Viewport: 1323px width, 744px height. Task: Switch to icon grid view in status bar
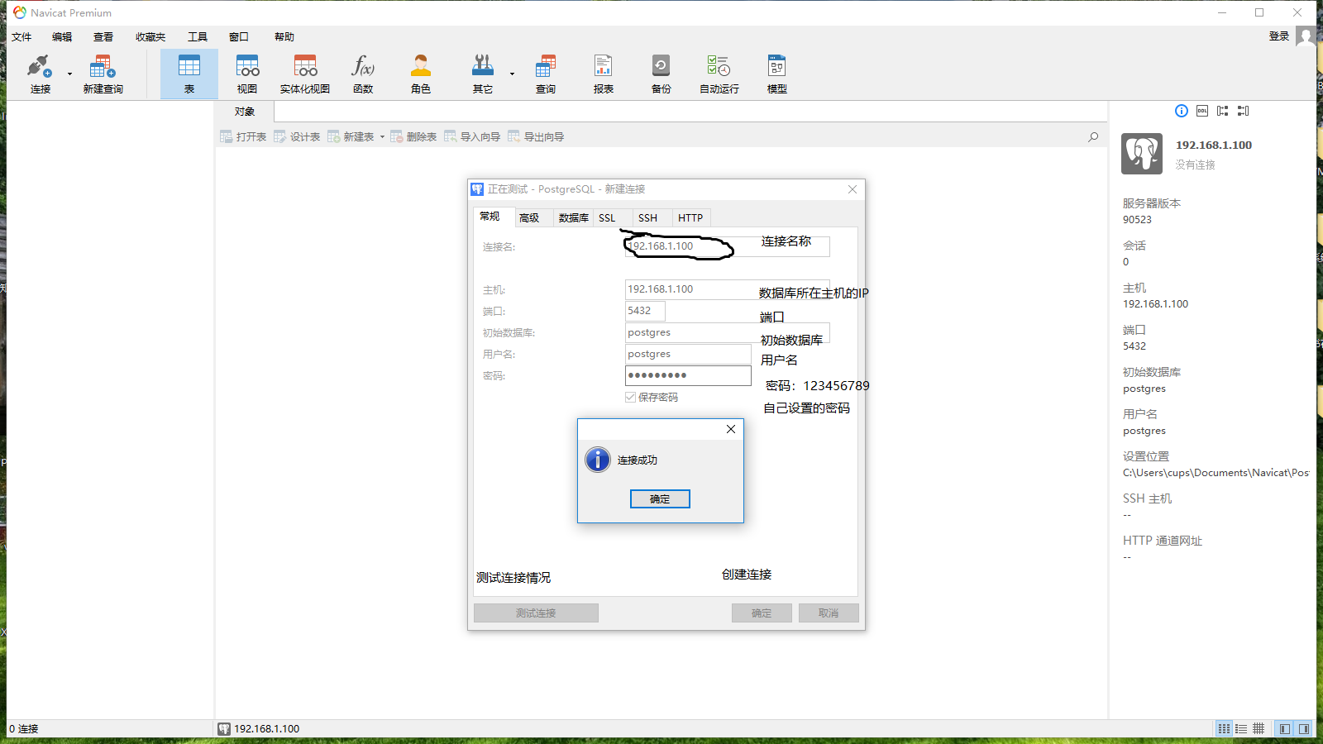(x=1224, y=728)
